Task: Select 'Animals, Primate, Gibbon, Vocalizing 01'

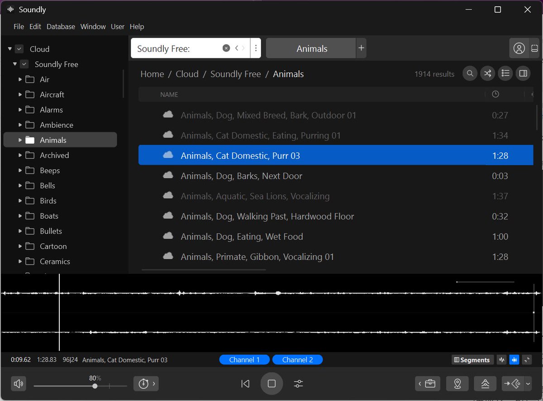Action: (336, 257)
